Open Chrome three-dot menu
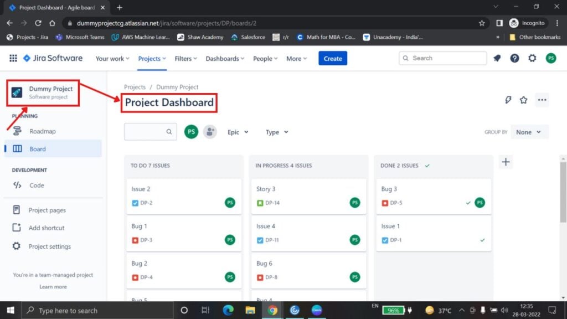 click(x=557, y=23)
